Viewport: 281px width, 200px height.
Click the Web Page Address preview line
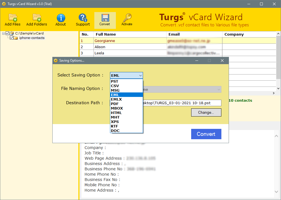[120, 158]
